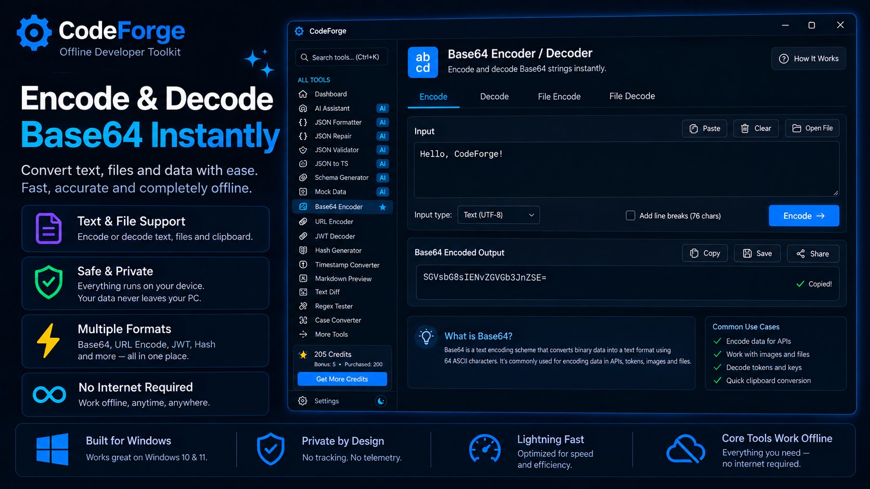The height and width of the screenshot is (489, 870).
Task: Select Hash Generator icon
Action: click(x=303, y=250)
